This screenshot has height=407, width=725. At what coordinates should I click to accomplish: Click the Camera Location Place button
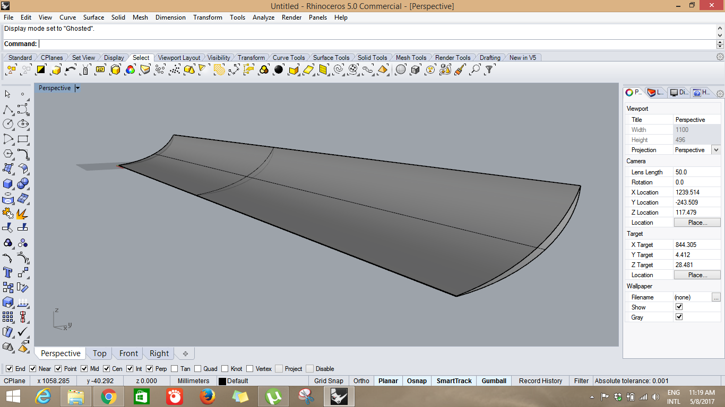[x=697, y=223]
